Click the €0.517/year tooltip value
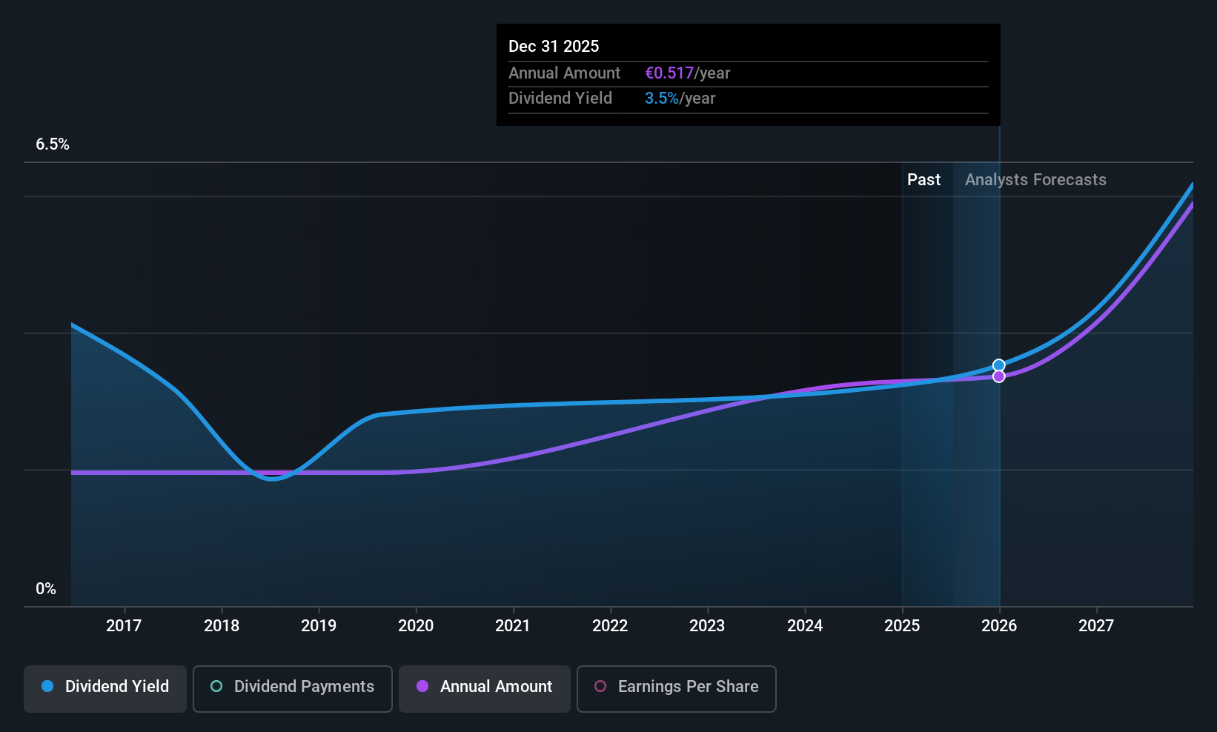This screenshot has width=1217, height=732. pos(688,73)
